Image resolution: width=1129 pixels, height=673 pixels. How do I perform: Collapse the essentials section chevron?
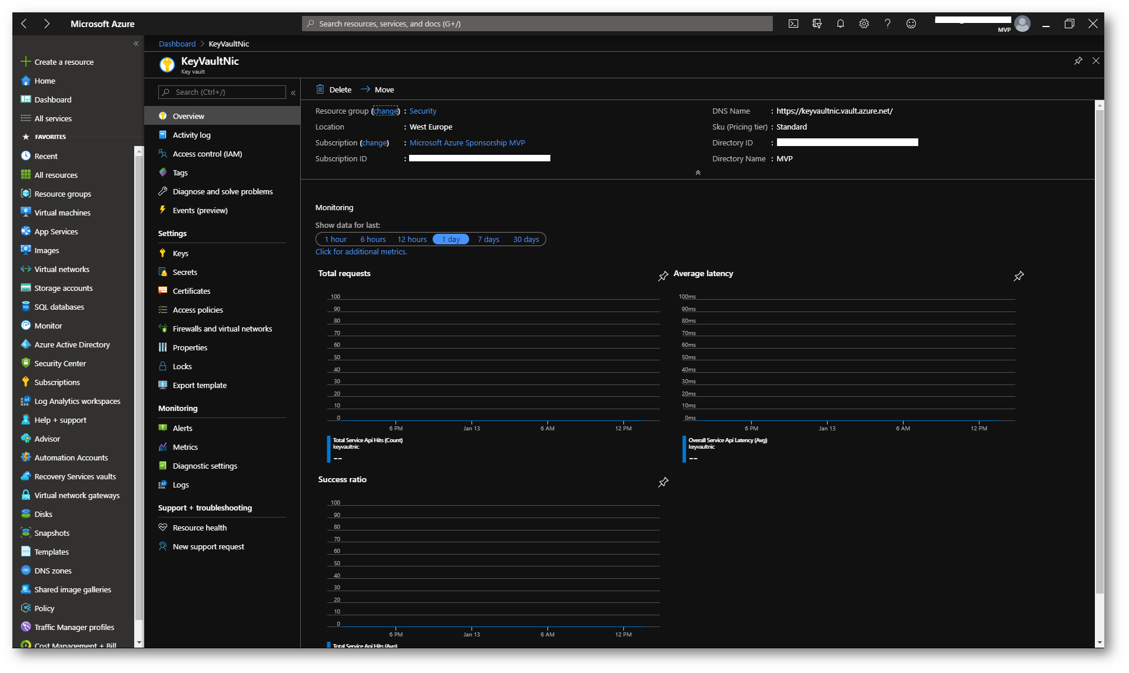(x=698, y=173)
